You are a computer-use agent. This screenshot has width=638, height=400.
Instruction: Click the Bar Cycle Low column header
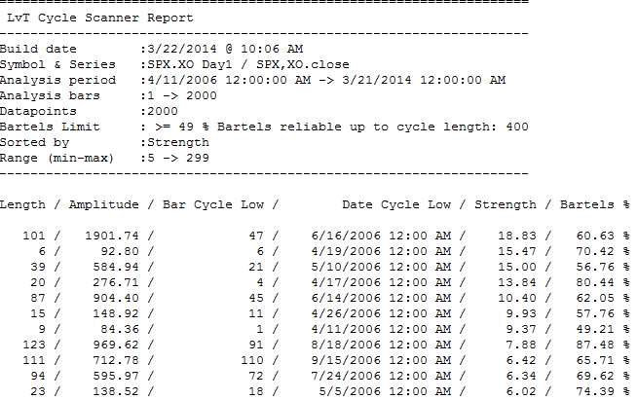pyautogui.click(x=213, y=204)
